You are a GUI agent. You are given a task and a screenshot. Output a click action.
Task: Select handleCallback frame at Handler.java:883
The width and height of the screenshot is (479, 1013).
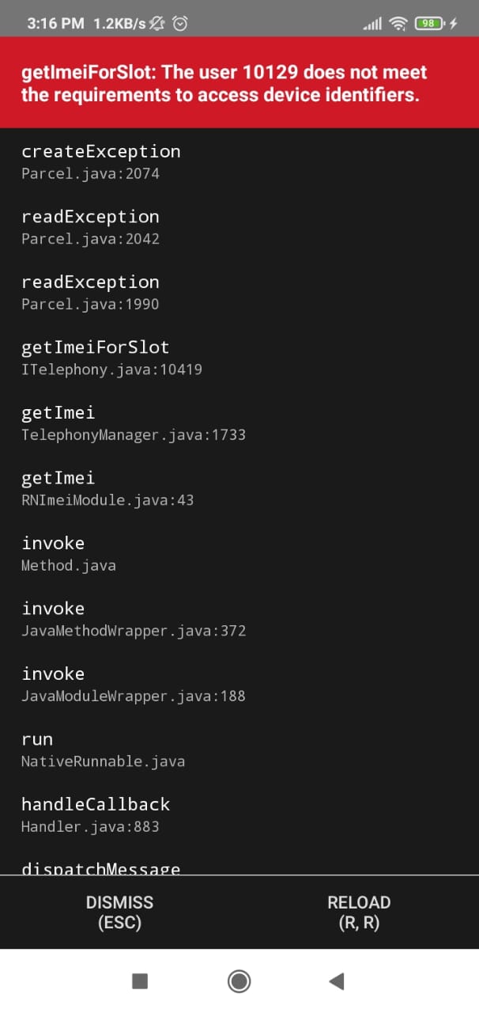coord(239,814)
